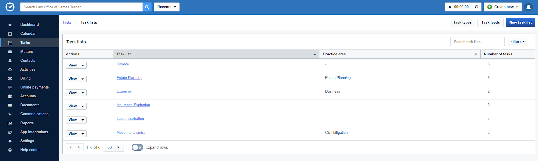This screenshot has height=161, width=538.
Task: Expand action arrow for Examiner row
Action: [83, 93]
